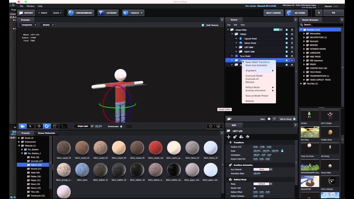
Task: Choose the move (position) tool below preview
Action: click(x=39, y=126)
